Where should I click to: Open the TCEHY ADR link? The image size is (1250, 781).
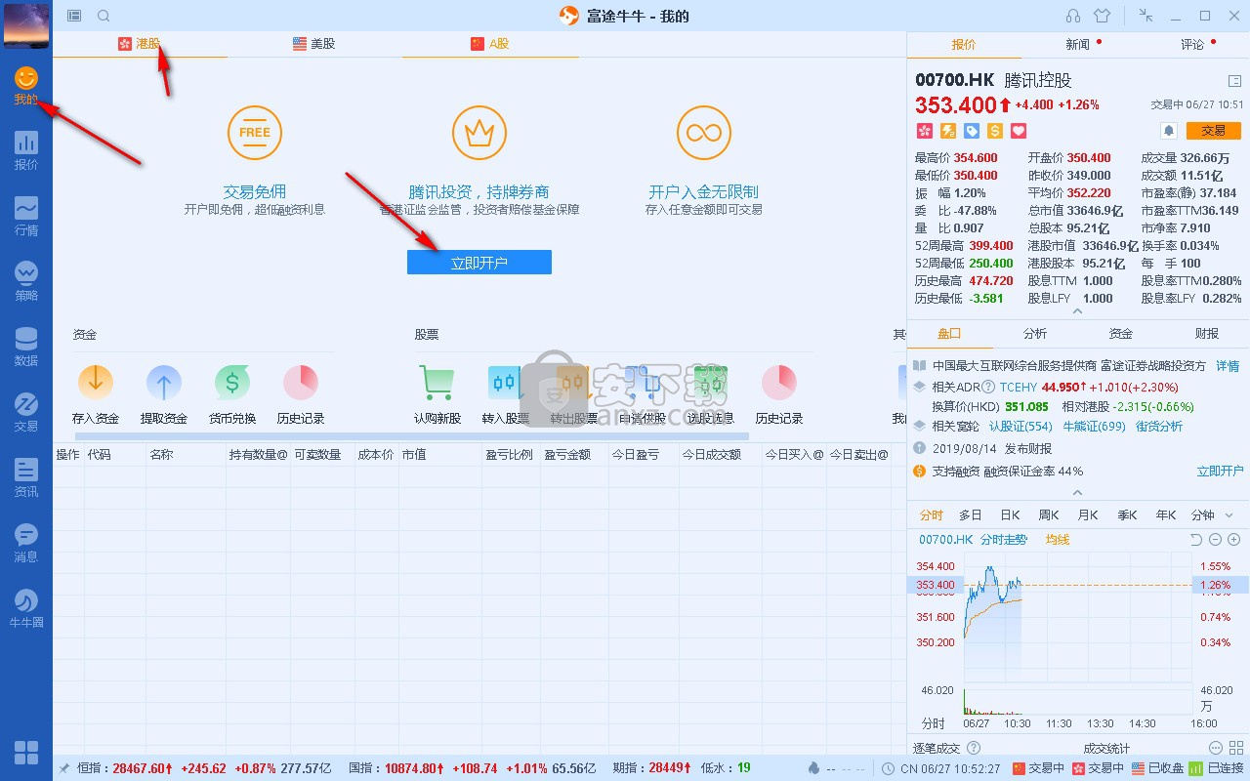1018,387
